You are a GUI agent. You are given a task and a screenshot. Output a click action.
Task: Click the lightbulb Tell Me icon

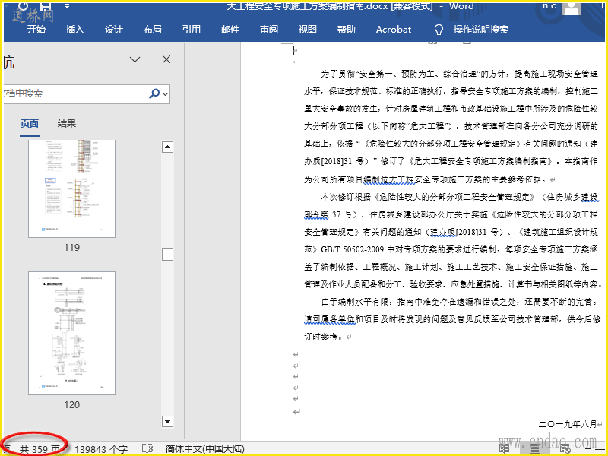pos(438,30)
